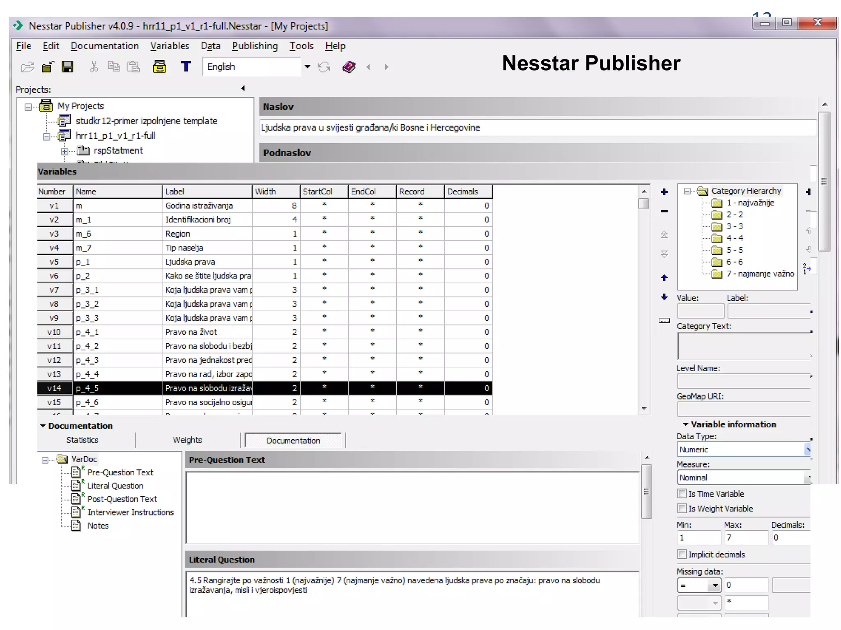Click the Copy icon in toolbar
This screenshot has width=841, height=630.
[x=114, y=66]
